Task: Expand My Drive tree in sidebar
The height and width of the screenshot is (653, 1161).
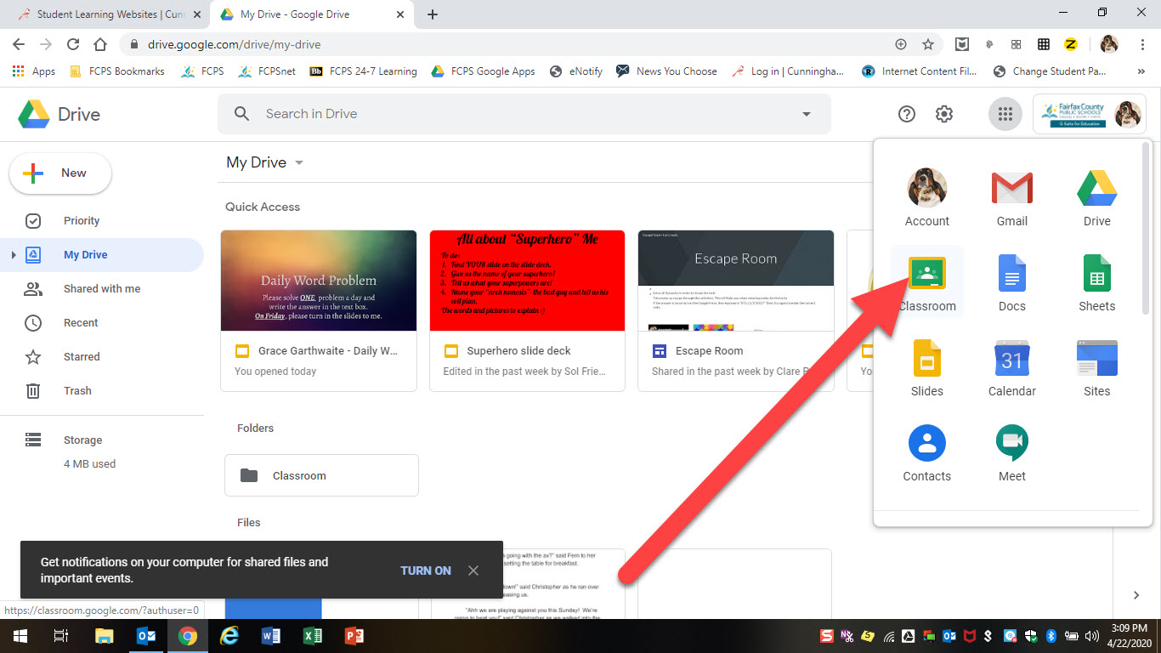Action: click(x=13, y=255)
